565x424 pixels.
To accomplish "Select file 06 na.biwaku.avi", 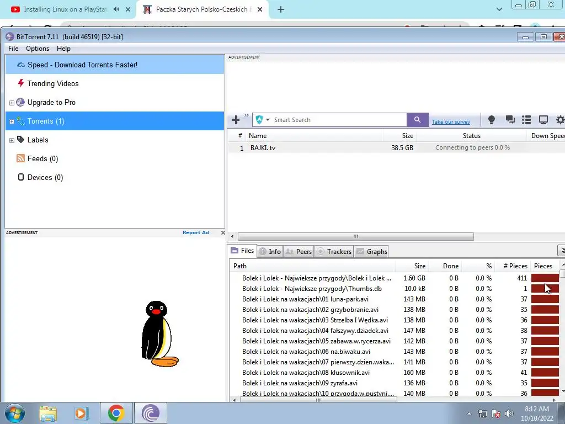I will point(395,352).
